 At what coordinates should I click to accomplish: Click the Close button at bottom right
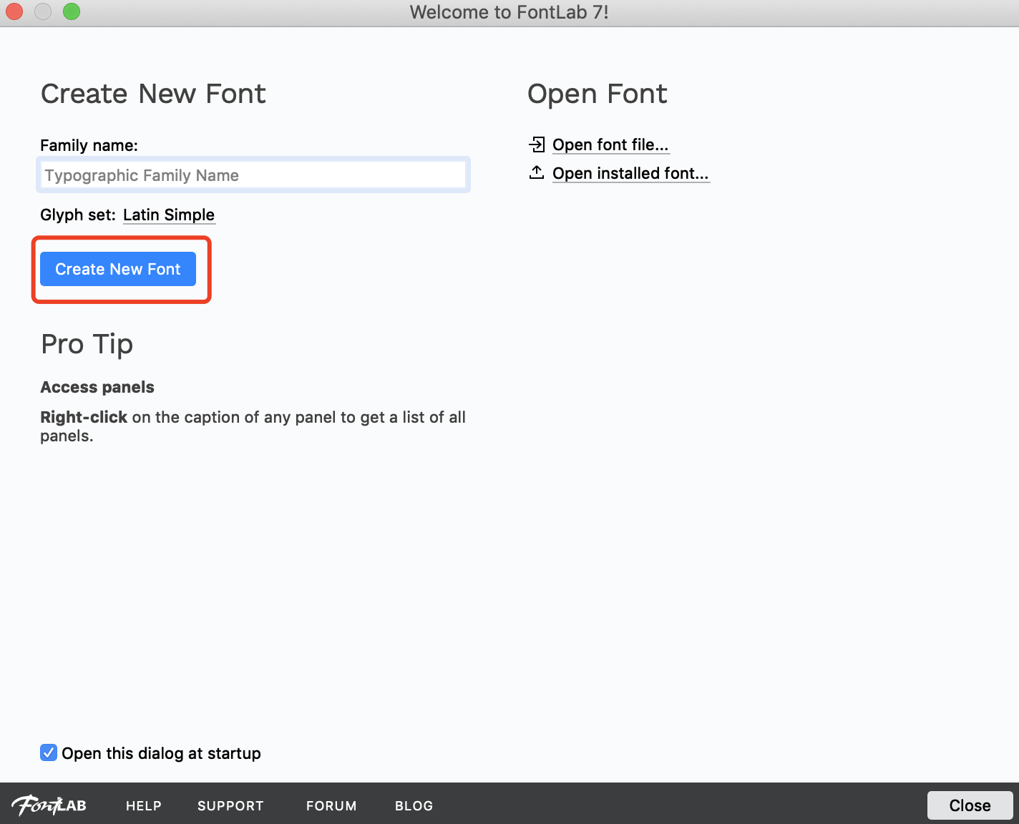click(970, 805)
